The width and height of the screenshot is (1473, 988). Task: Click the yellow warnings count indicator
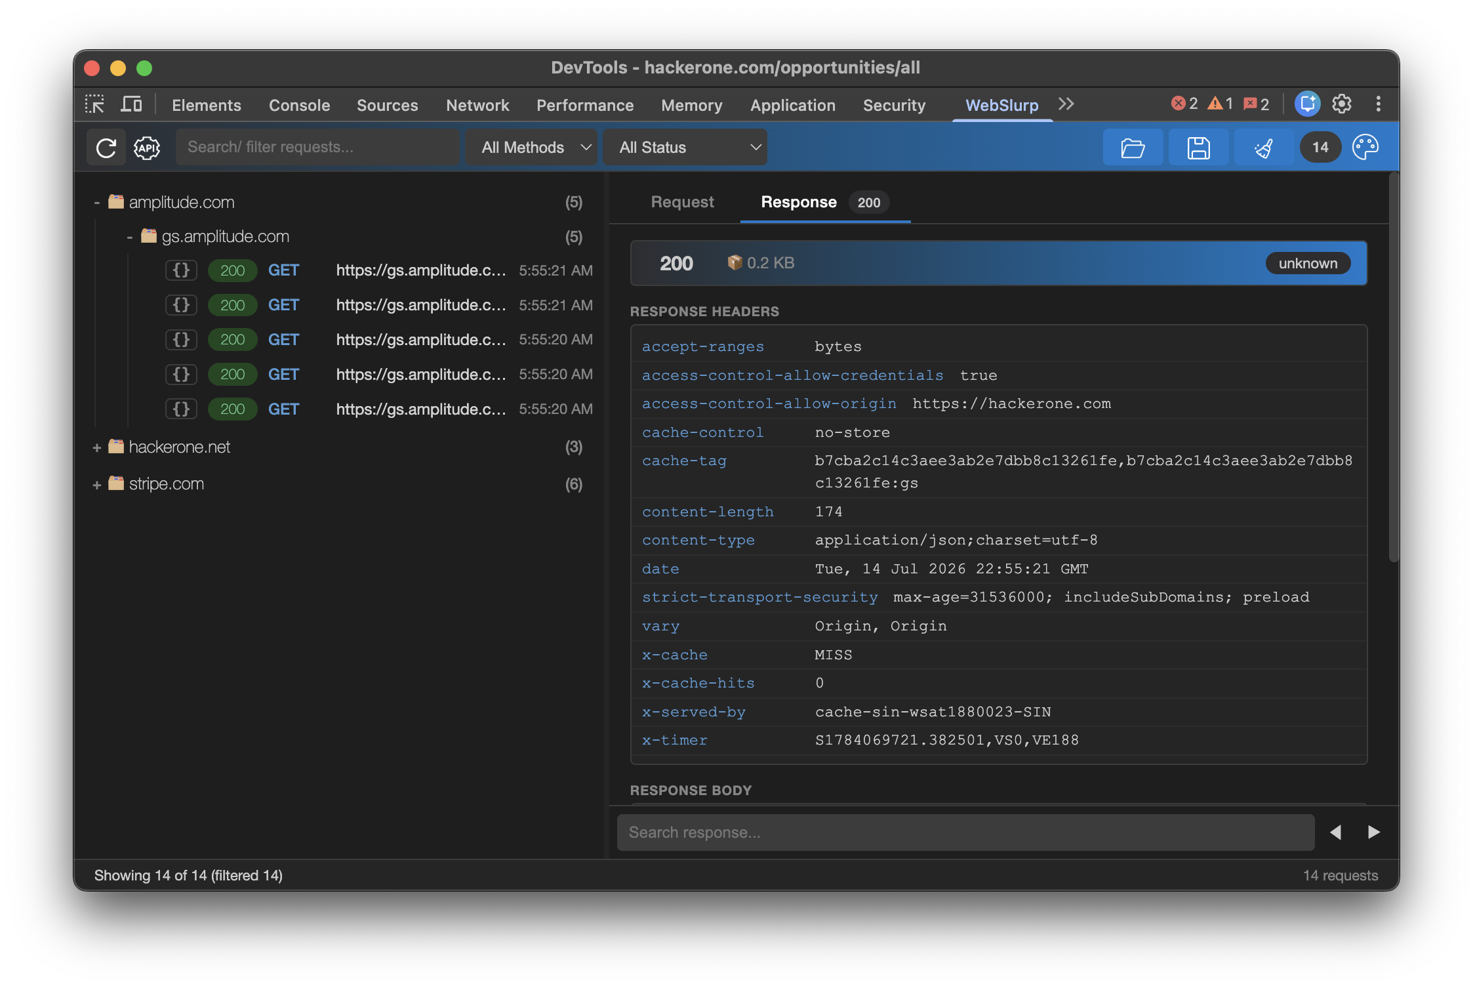1221,104
